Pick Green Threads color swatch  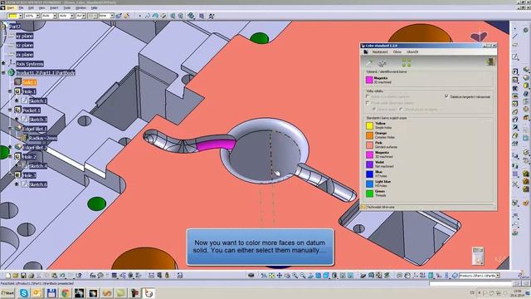(x=369, y=194)
